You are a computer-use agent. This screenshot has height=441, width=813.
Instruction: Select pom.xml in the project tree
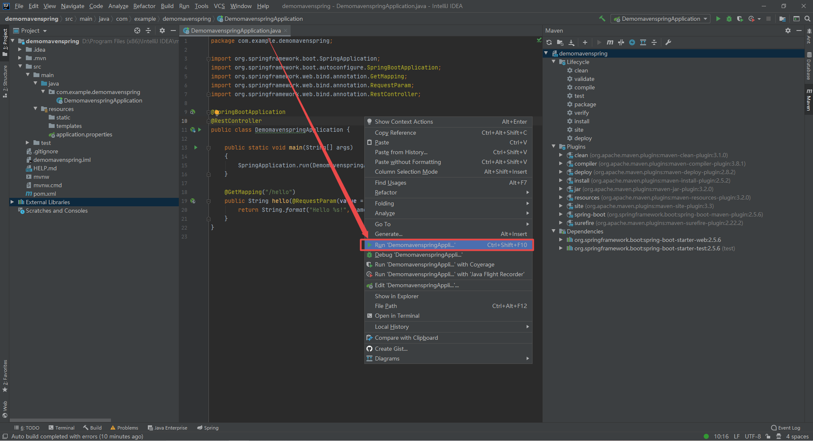(x=44, y=194)
